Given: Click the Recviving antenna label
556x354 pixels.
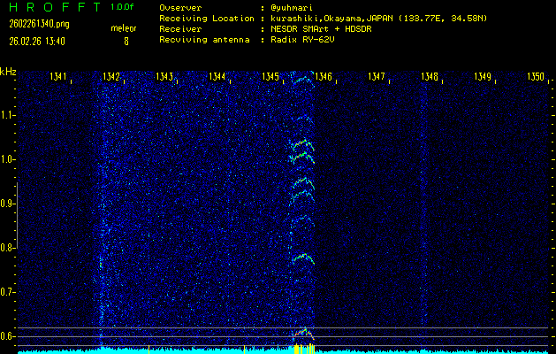Looking at the screenshot, I should pos(204,40).
